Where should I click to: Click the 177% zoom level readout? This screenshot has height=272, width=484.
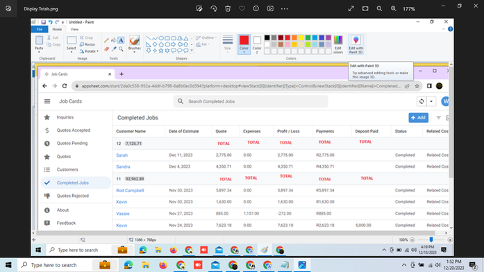point(409,9)
